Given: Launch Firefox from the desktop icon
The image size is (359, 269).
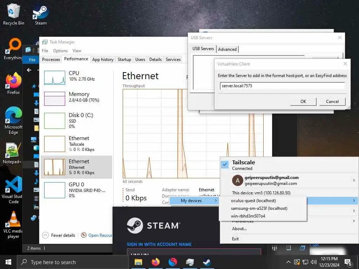Looking at the screenshot, I should click(x=14, y=83).
